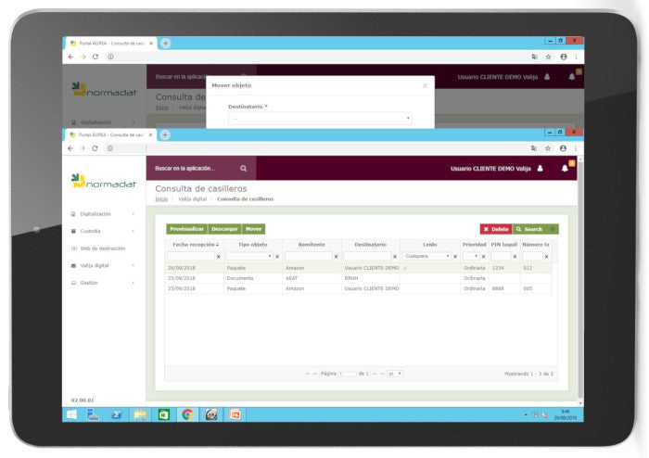
Task: Clear the Fecha recepción filter with X
Action: pos(219,256)
